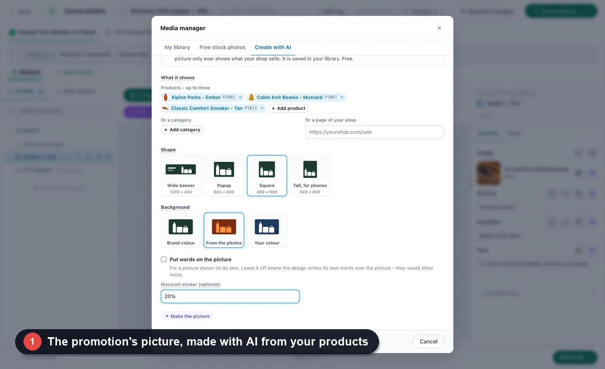Close the Media manager dialog
This screenshot has height=369, width=605.
pyautogui.click(x=439, y=28)
